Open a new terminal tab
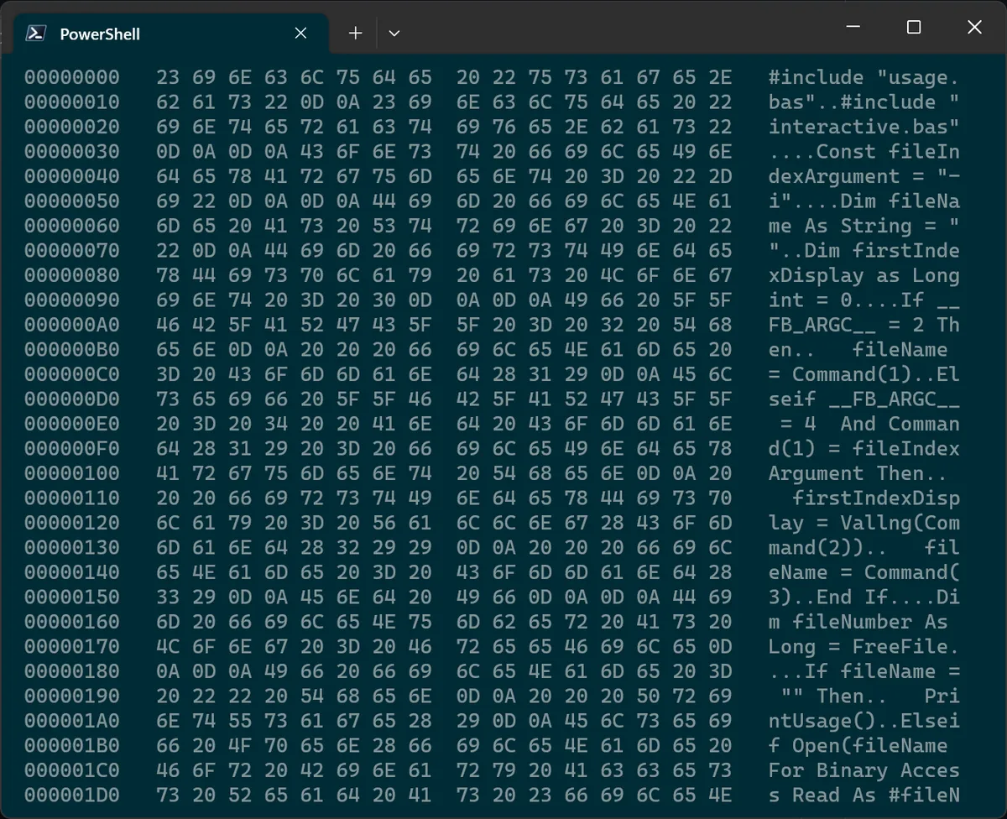Screen dimensions: 1007x819 click(355, 33)
